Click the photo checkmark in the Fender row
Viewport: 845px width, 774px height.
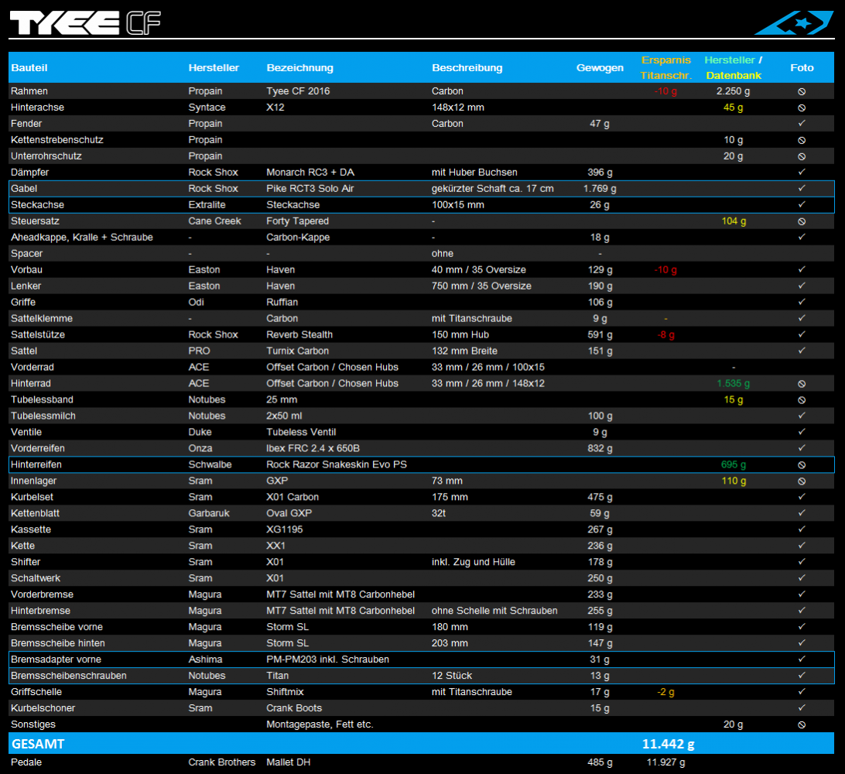pos(802,123)
